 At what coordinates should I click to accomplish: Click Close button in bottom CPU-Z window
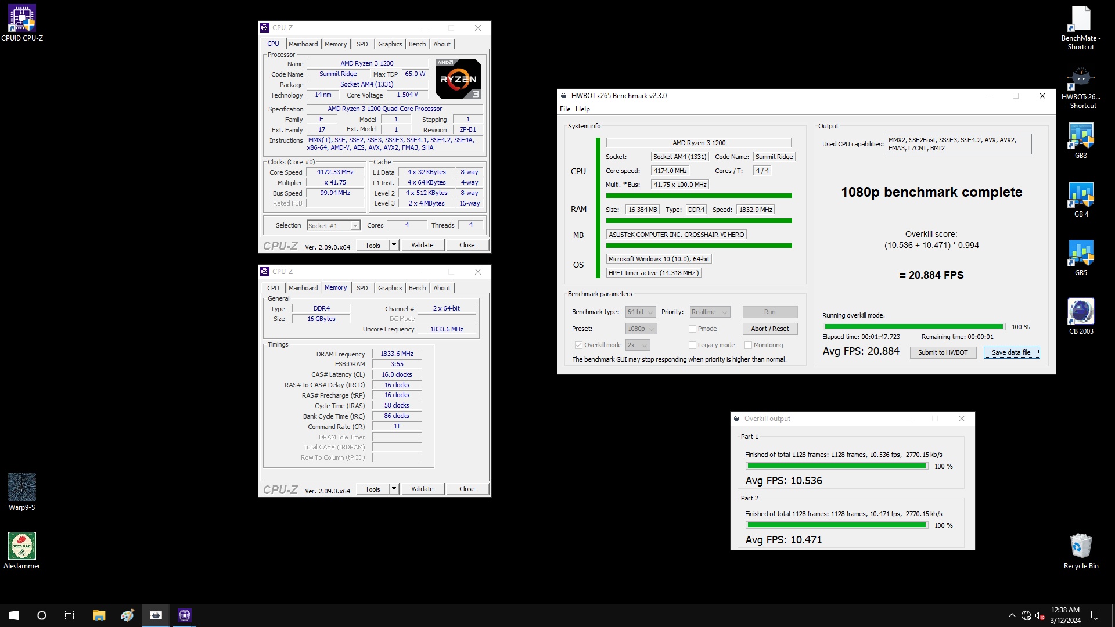(x=467, y=489)
